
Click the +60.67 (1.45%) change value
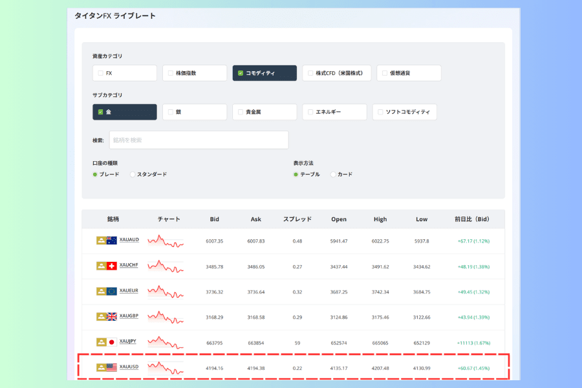[x=473, y=369]
